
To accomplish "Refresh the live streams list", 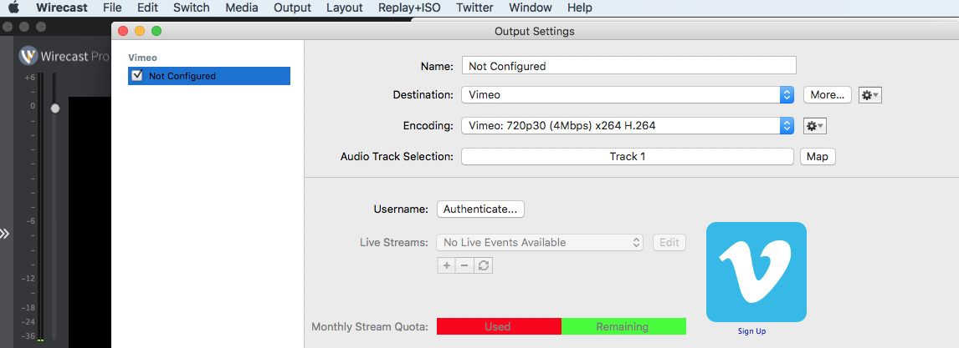I will [x=484, y=265].
